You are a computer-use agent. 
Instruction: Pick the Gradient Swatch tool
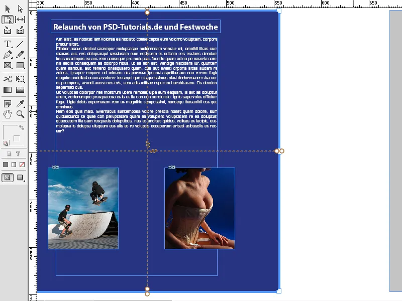click(8, 90)
